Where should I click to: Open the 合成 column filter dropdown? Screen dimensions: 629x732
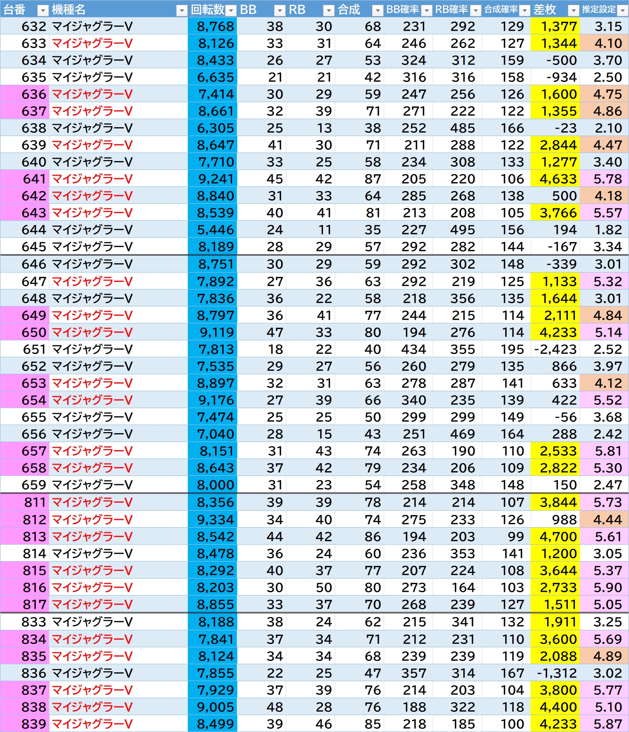[378, 10]
